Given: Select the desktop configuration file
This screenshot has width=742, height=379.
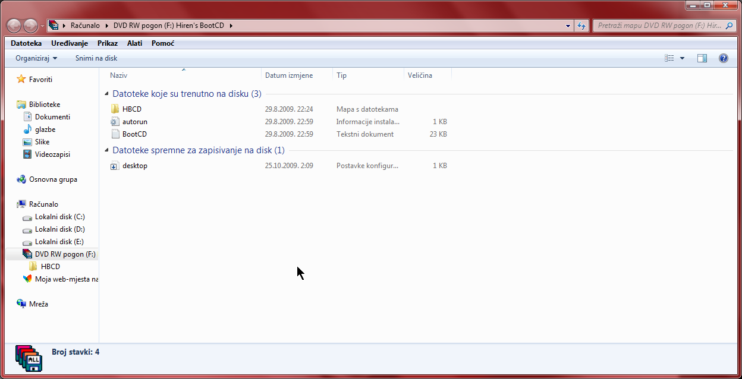Looking at the screenshot, I should (x=134, y=166).
